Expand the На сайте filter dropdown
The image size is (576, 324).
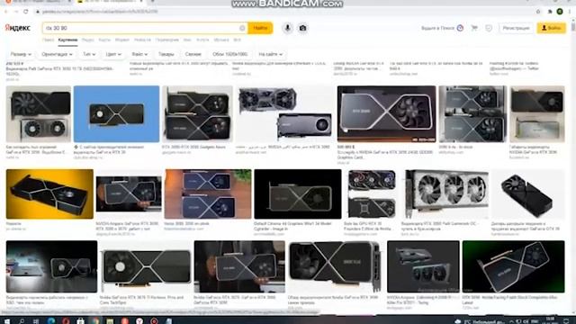coord(270,54)
